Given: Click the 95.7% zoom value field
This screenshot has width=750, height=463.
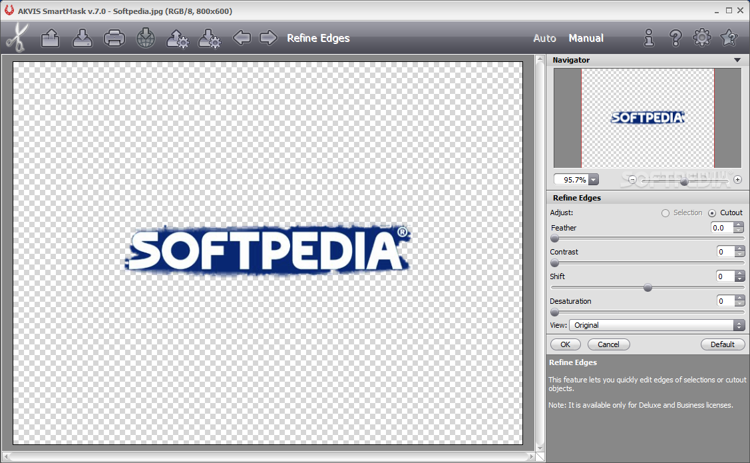Looking at the screenshot, I should 572,180.
